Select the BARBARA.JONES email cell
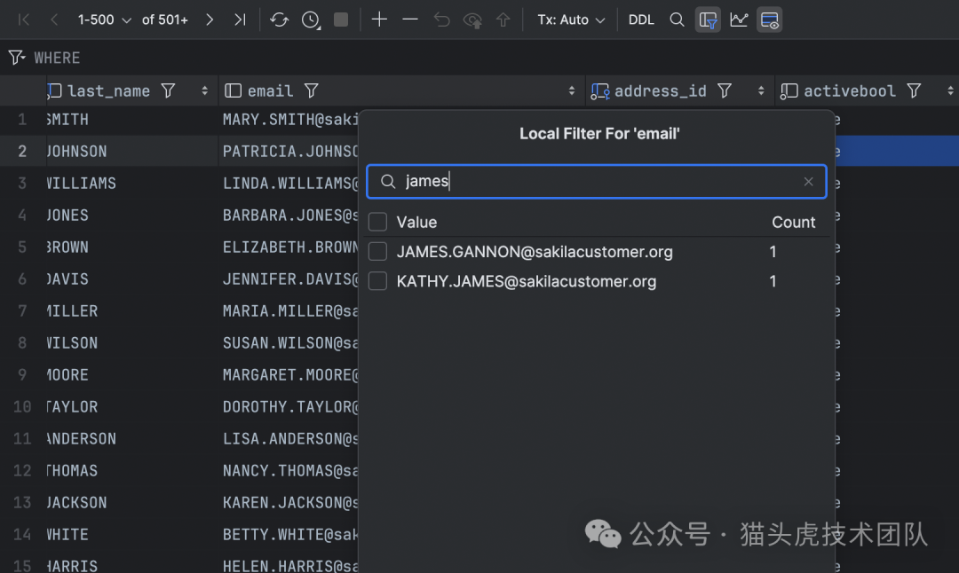 pos(289,215)
